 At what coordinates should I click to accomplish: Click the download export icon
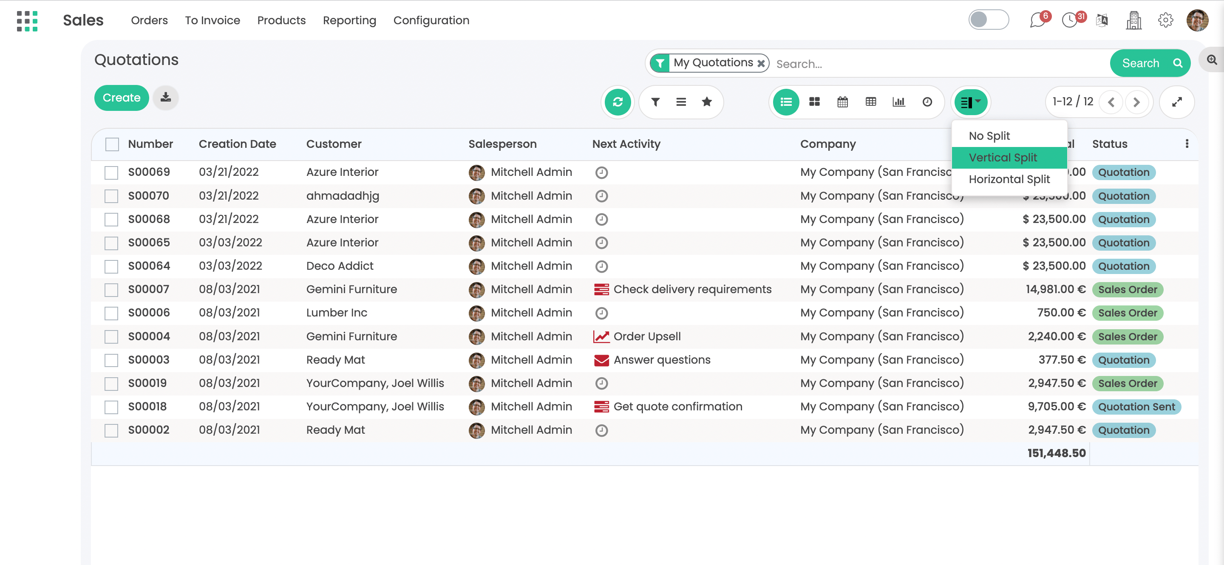(x=165, y=97)
